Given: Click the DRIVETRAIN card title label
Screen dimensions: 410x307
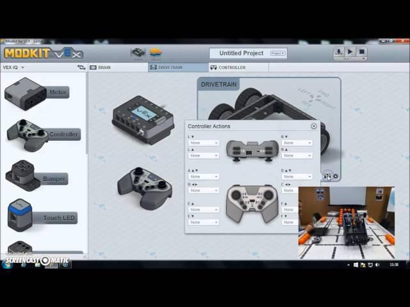Looking at the screenshot, I should click(218, 84).
